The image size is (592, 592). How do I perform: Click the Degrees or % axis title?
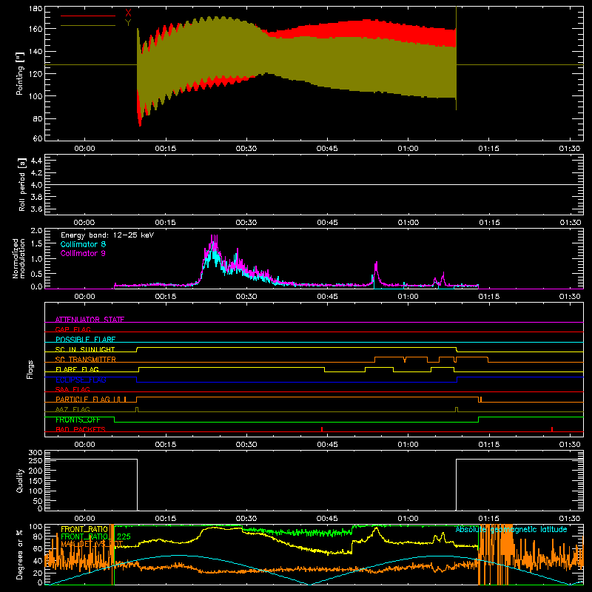[20, 555]
